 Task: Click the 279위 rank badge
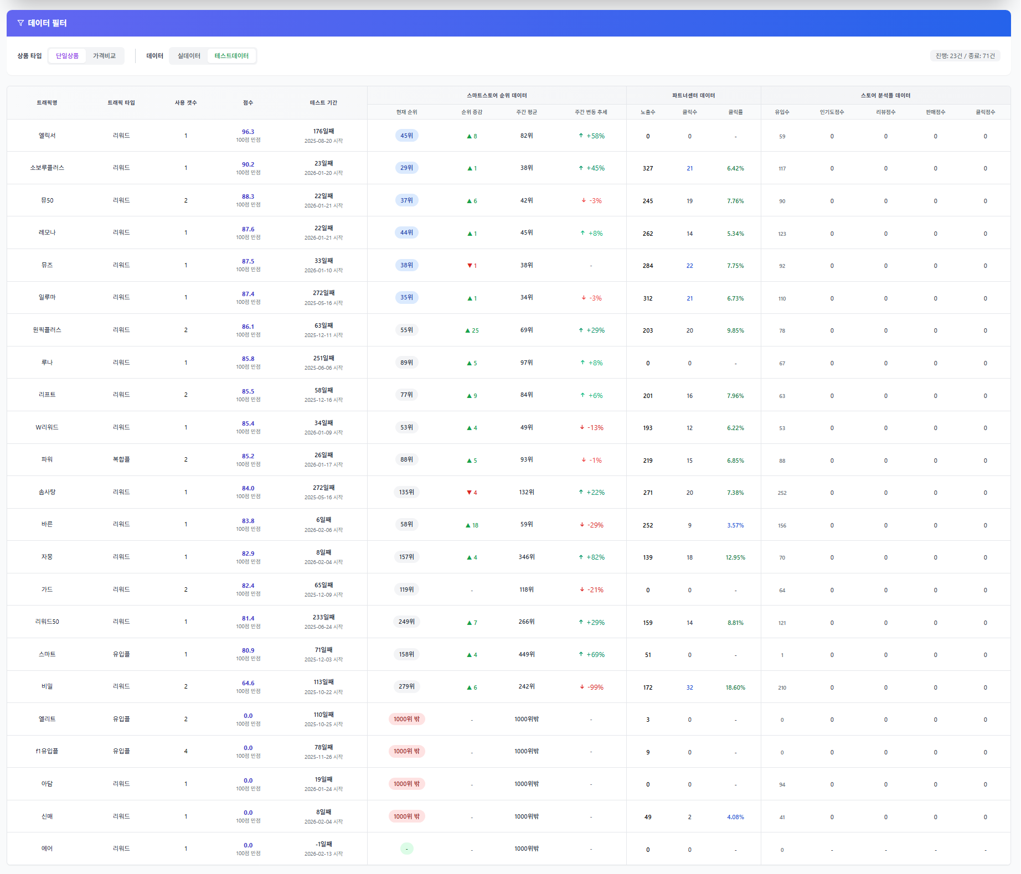point(407,686)
